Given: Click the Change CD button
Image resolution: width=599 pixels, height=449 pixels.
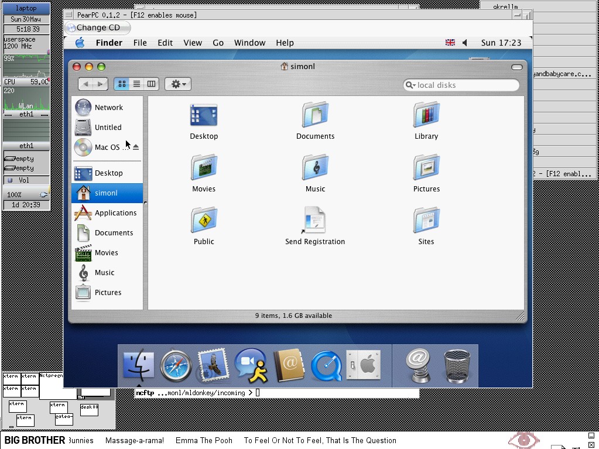Looking at the screenshot, I should 98,28.
